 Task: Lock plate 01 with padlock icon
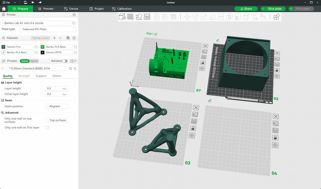pyautogui.click(x=203, y=63)
